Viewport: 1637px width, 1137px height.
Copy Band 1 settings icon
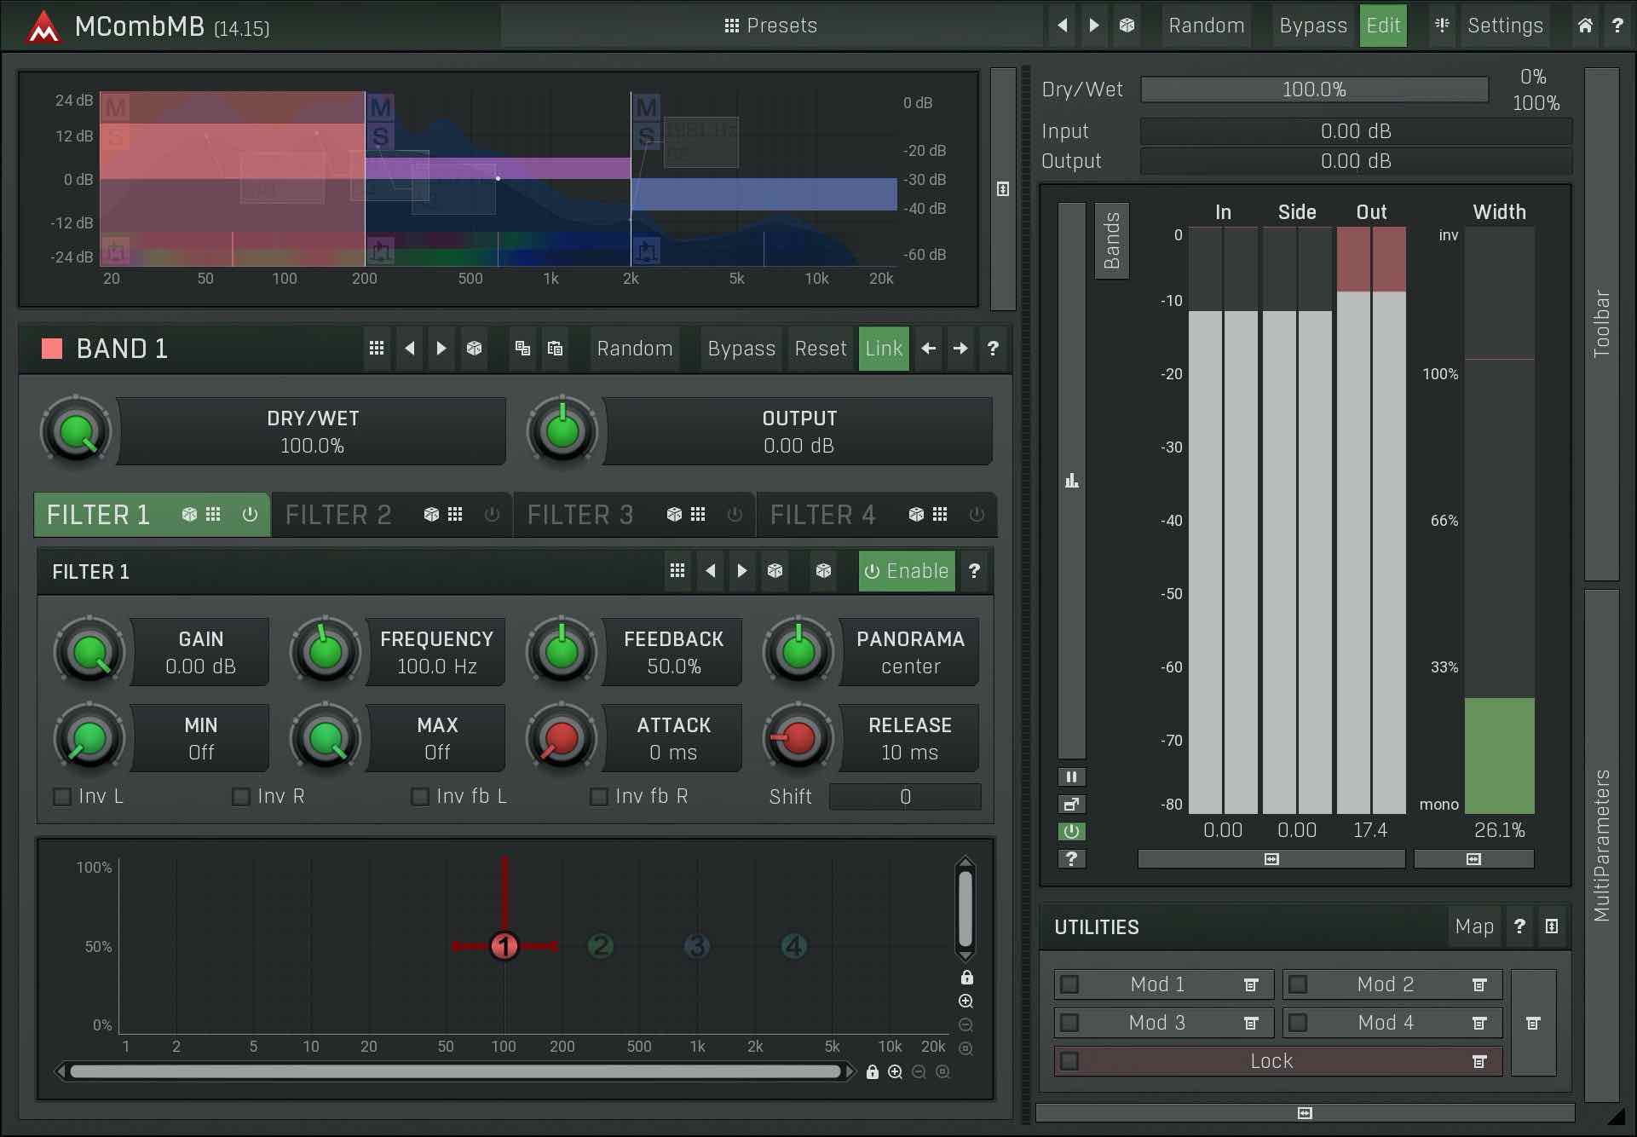click(x=522, y=349)
